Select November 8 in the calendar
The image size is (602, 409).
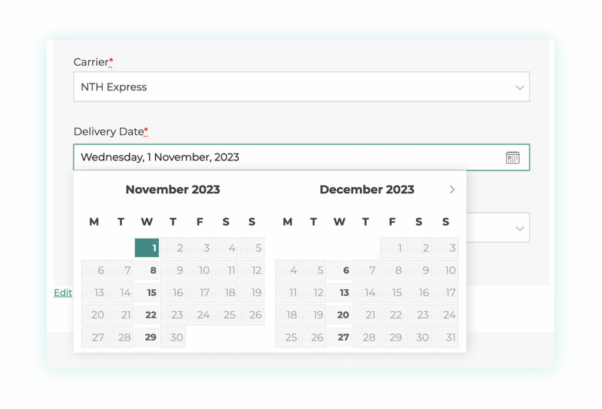(147, 270)
